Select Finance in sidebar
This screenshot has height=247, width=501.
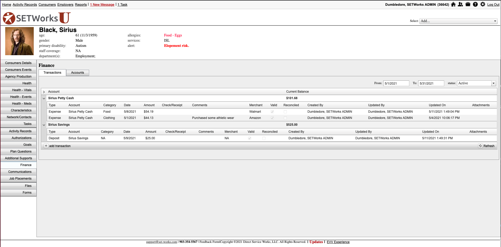click(x=18, y=165)
